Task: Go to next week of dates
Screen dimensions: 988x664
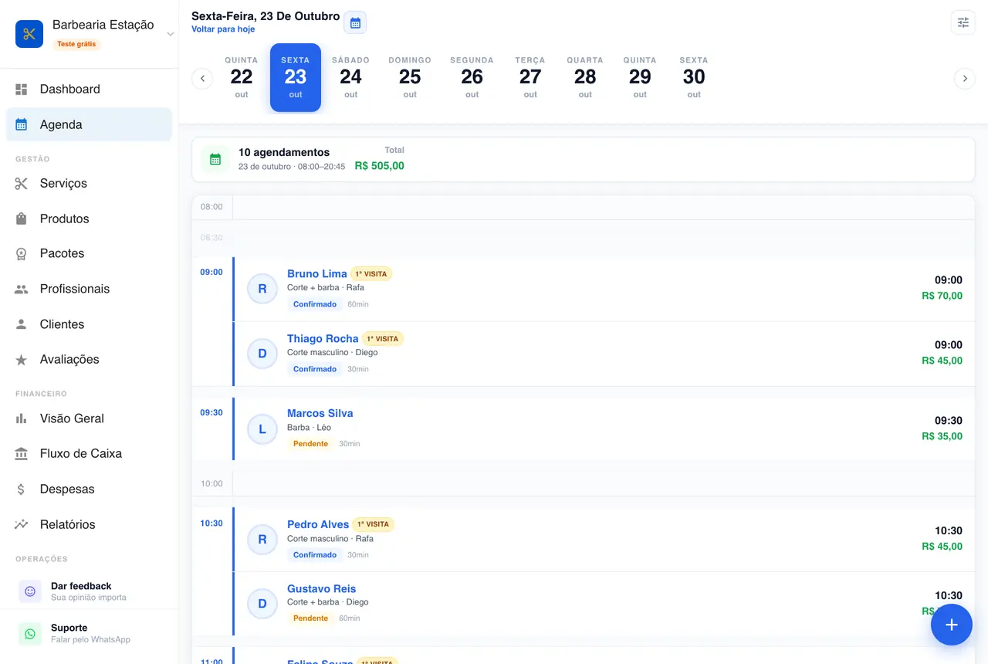Action: [965, 78]
